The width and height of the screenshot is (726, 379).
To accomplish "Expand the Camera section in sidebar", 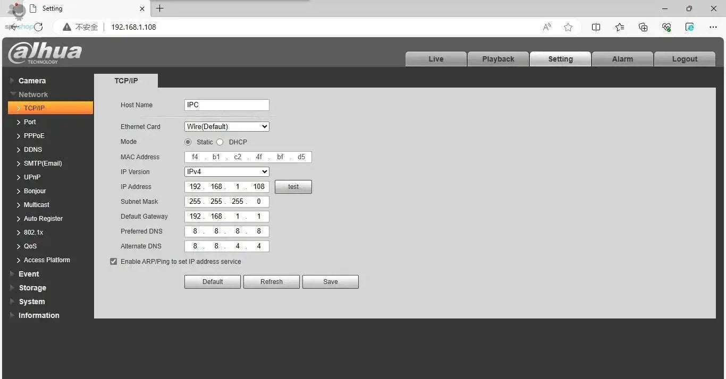I will 32,81.
